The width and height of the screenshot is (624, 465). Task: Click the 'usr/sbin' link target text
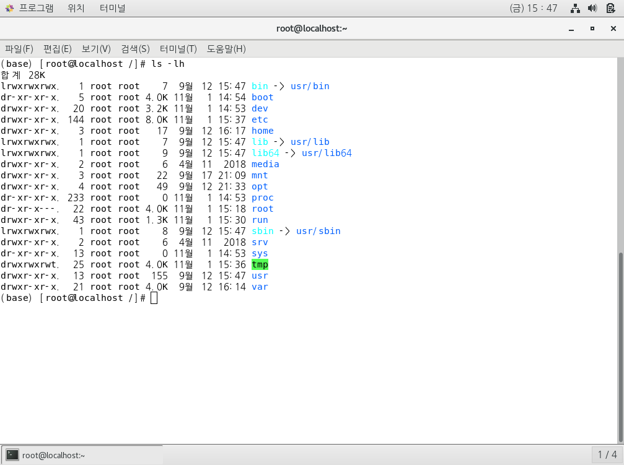[x=319, y=231]
